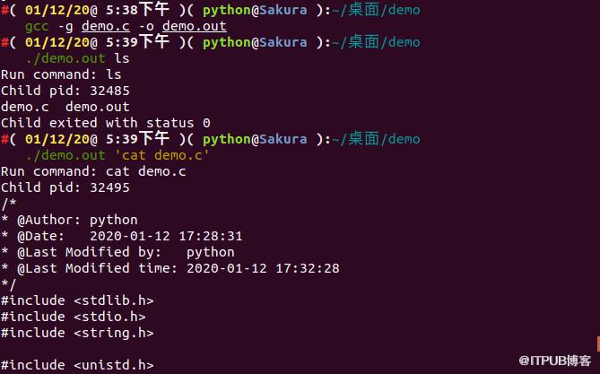
Task: Click the ITPUB blog watermark
Action: point(555,361)
